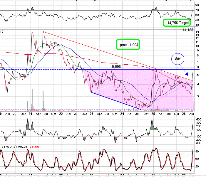Click the 90 level on RSI axis
Viewport: 206px width, 178px height.
tap(197, 5)
